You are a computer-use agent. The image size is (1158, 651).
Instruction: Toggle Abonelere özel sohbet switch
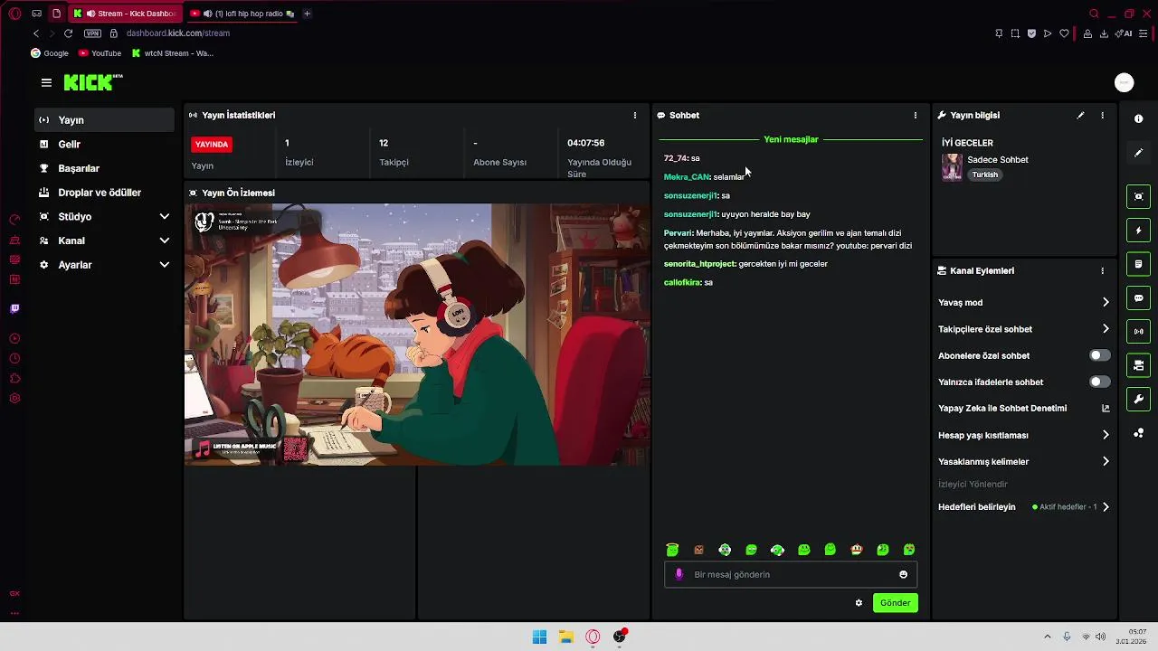pos(1099,355)
